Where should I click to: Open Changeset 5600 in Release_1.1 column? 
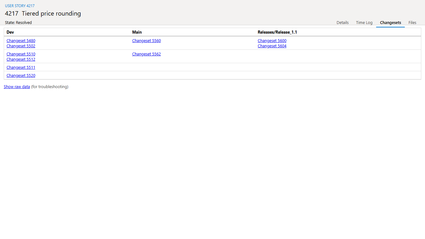pyautogui.click(x=272, y=41)
